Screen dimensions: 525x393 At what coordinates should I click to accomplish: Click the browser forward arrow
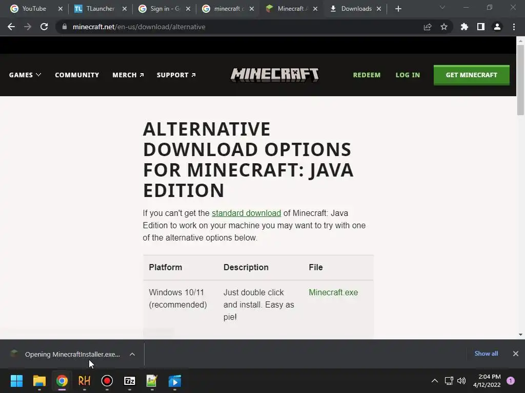tap(28, 27)
